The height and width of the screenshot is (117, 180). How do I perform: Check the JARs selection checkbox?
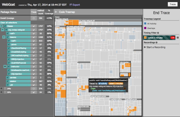coord(5,88)
